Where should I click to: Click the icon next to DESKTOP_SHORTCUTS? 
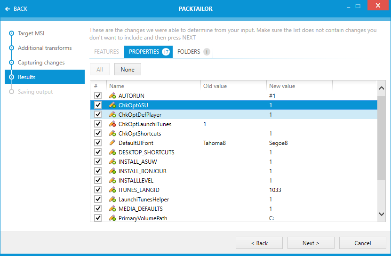click(112, 152)
